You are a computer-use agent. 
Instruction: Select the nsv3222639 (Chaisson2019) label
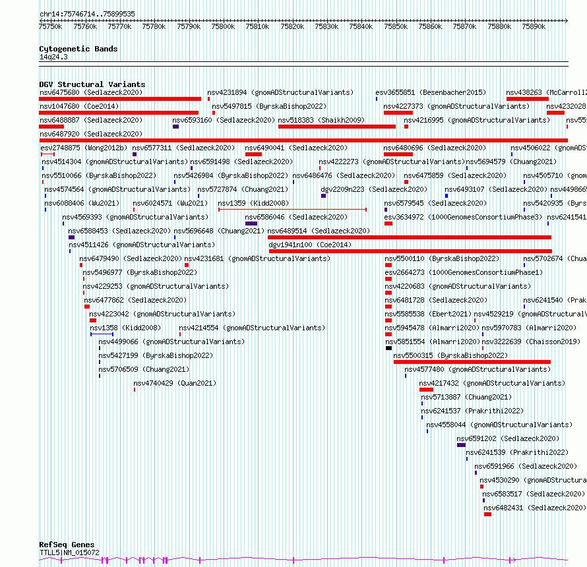pos(531,342)
